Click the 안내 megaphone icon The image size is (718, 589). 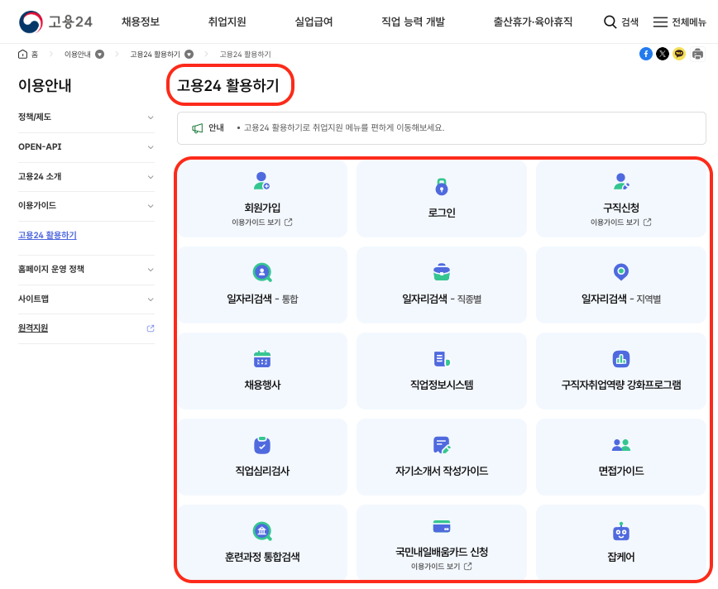(198, 128)
